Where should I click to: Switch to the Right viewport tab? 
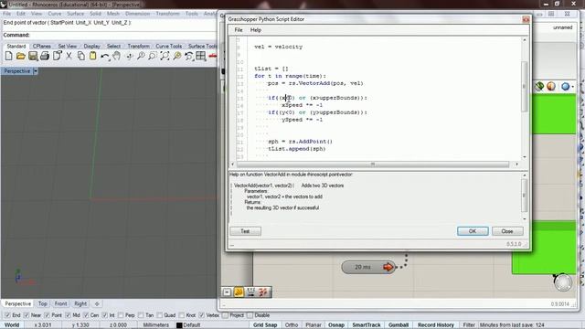coord(80,303)
